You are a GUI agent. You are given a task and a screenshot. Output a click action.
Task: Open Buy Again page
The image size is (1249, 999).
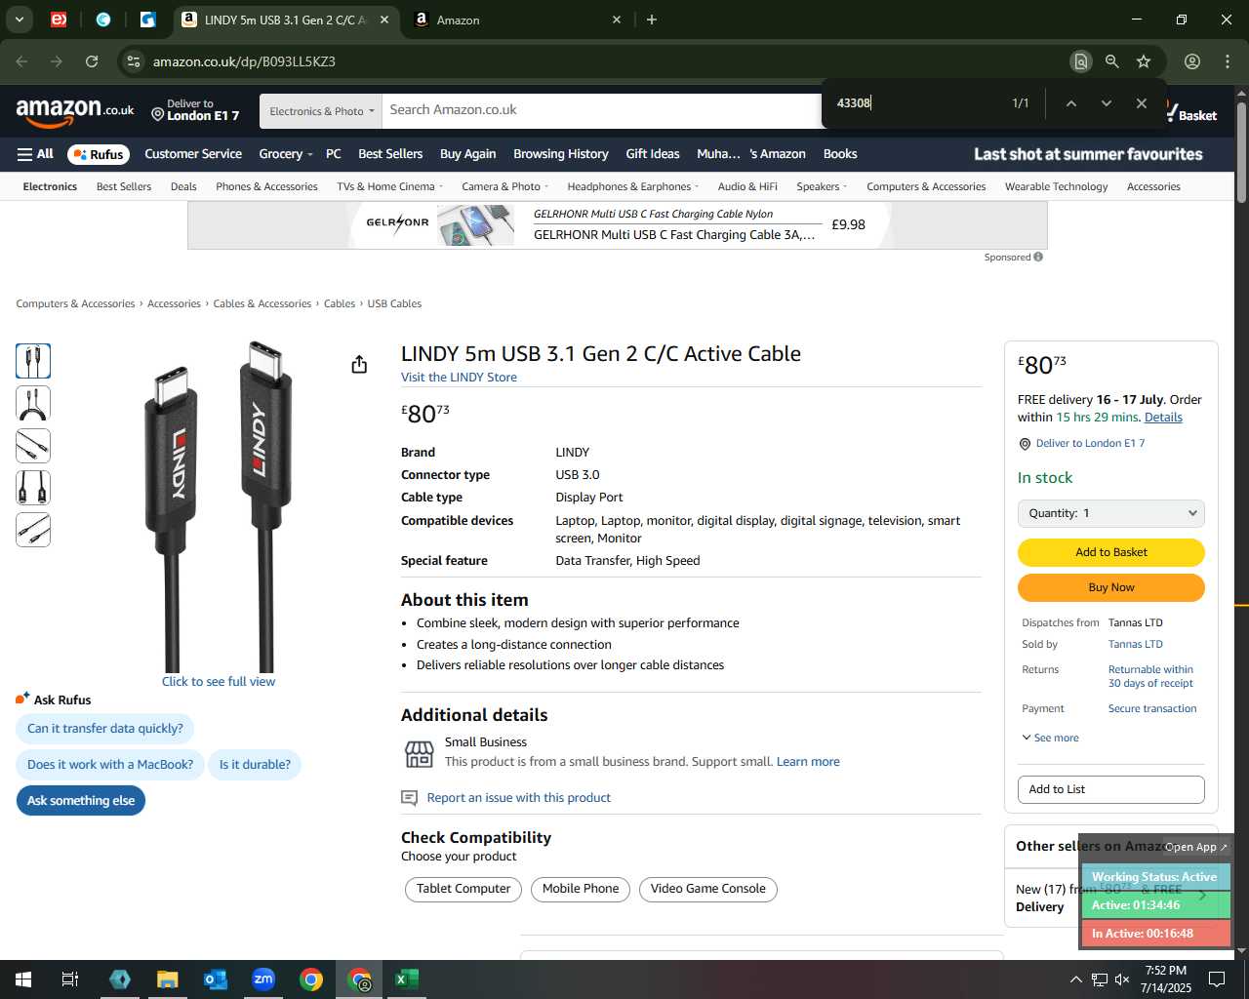[x=467, y=154]
